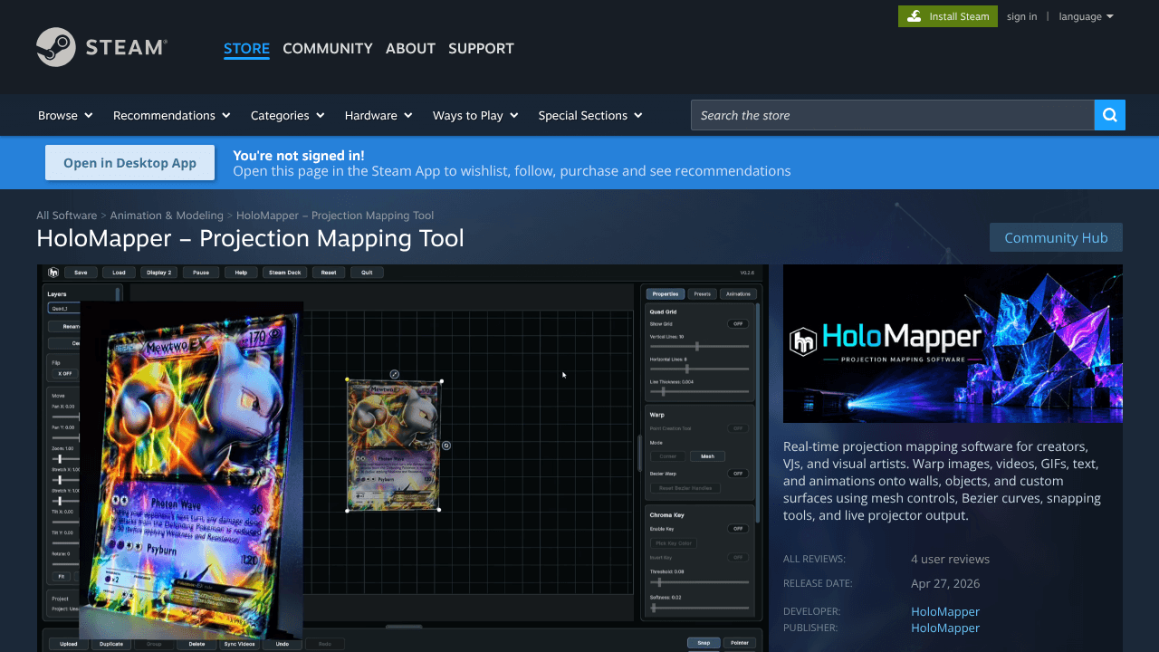Click the 4 user reviews summary
This screenshot has width=1159, height=652.
tap(950, 559)
